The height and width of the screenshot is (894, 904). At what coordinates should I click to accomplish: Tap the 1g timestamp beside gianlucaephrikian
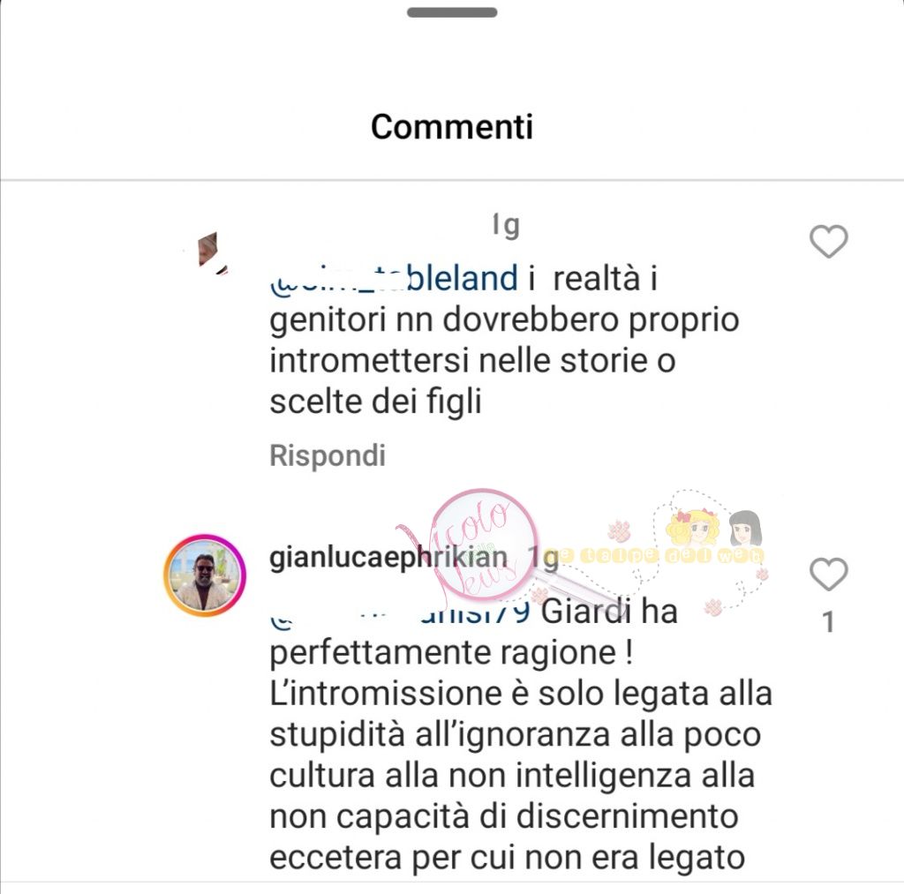tap(543, 558)
